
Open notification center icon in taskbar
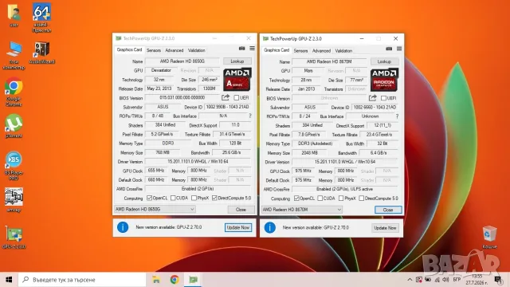pos(498,280)
